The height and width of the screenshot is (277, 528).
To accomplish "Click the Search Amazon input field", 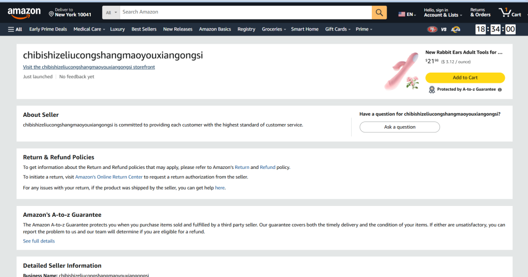I will pos(245,12).
